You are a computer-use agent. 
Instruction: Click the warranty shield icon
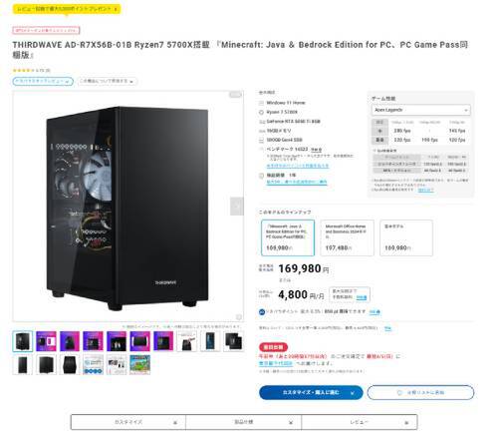[x=261, y=176]
